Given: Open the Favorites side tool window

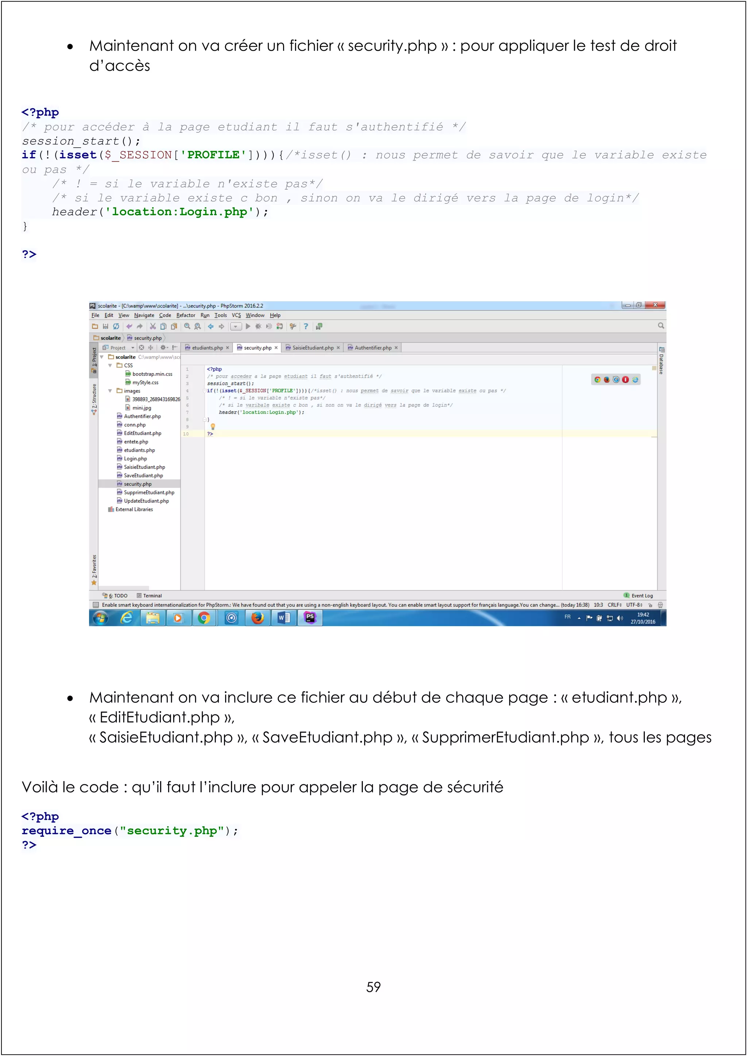Looking at the screenshot, I should pos(94,570).
